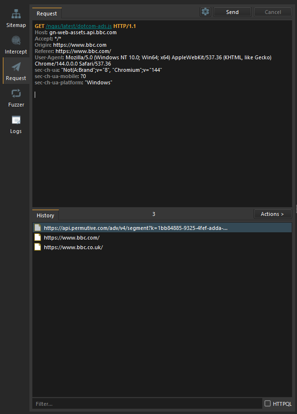Image resolution: width=297 pixels, height=414 pixels.
Task: Click file icon next to https://www.bbc.co.uk/
Action: (38, 247)
